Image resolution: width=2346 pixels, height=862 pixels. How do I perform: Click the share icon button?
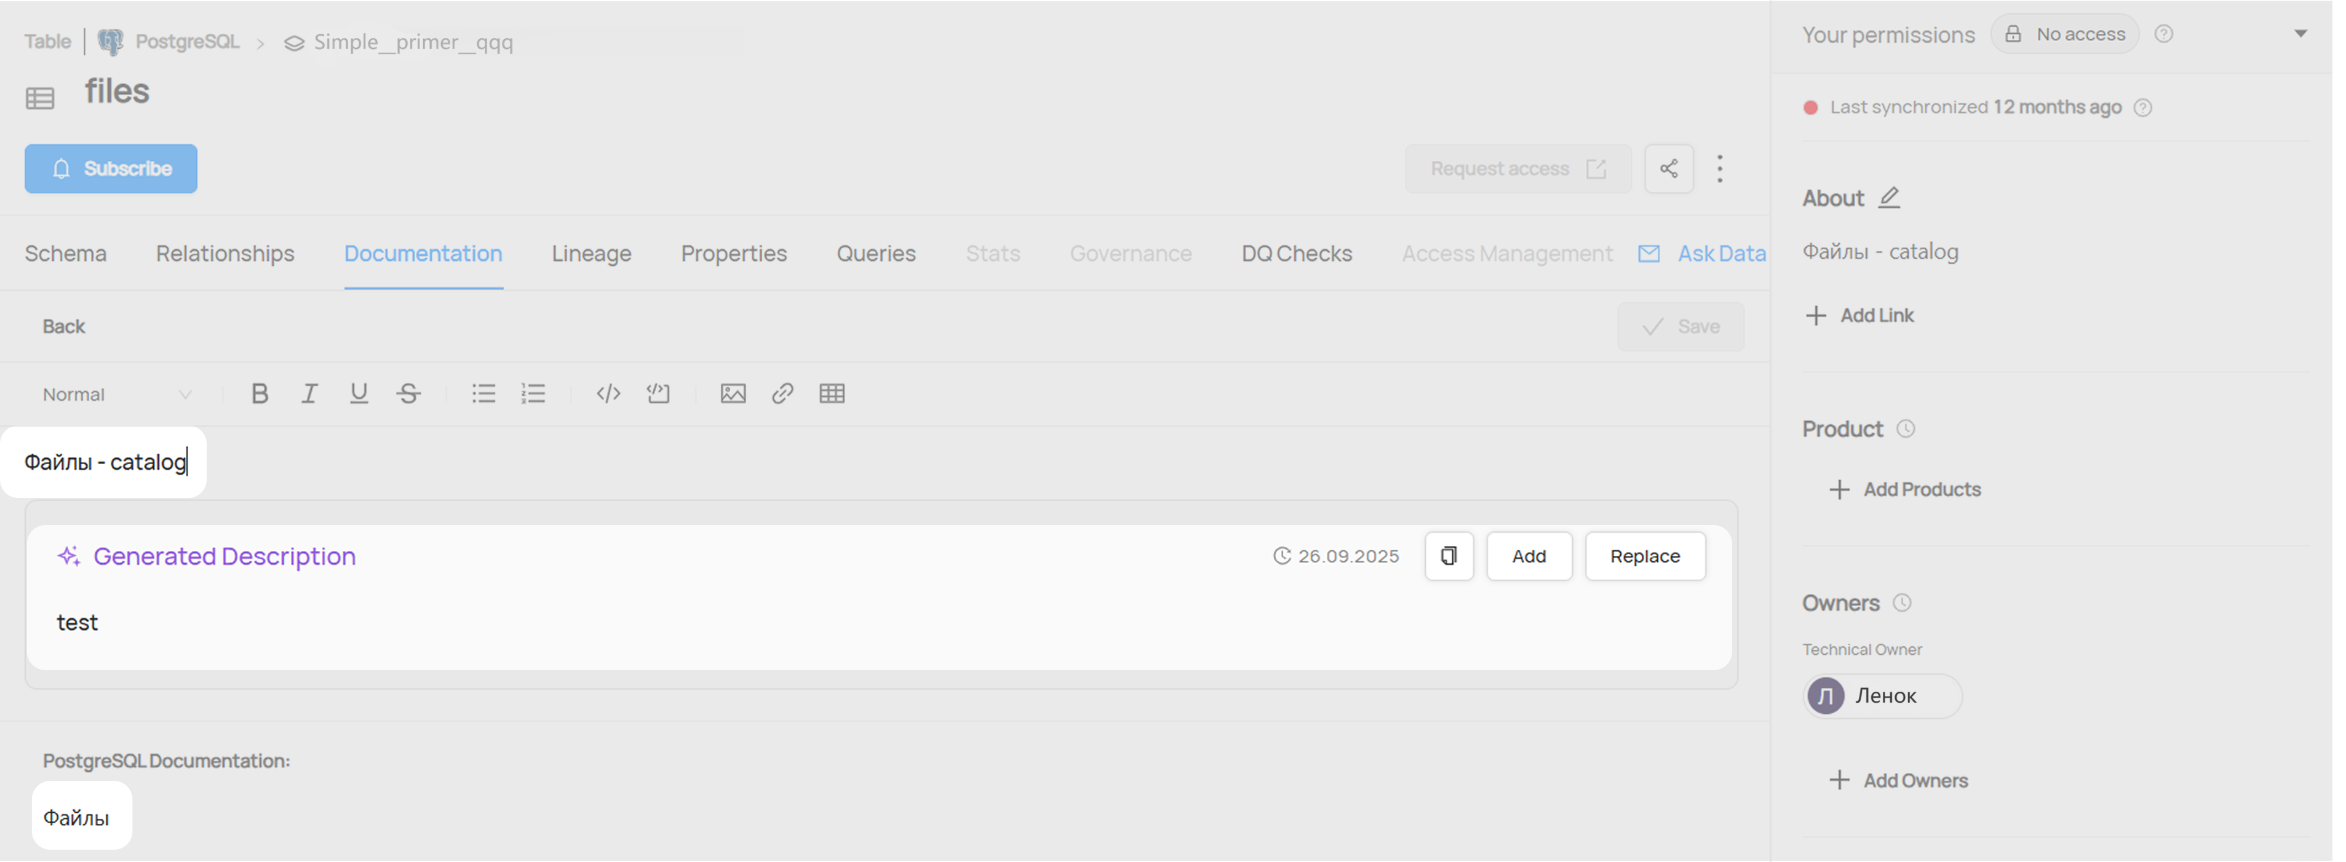(1668, 168)
